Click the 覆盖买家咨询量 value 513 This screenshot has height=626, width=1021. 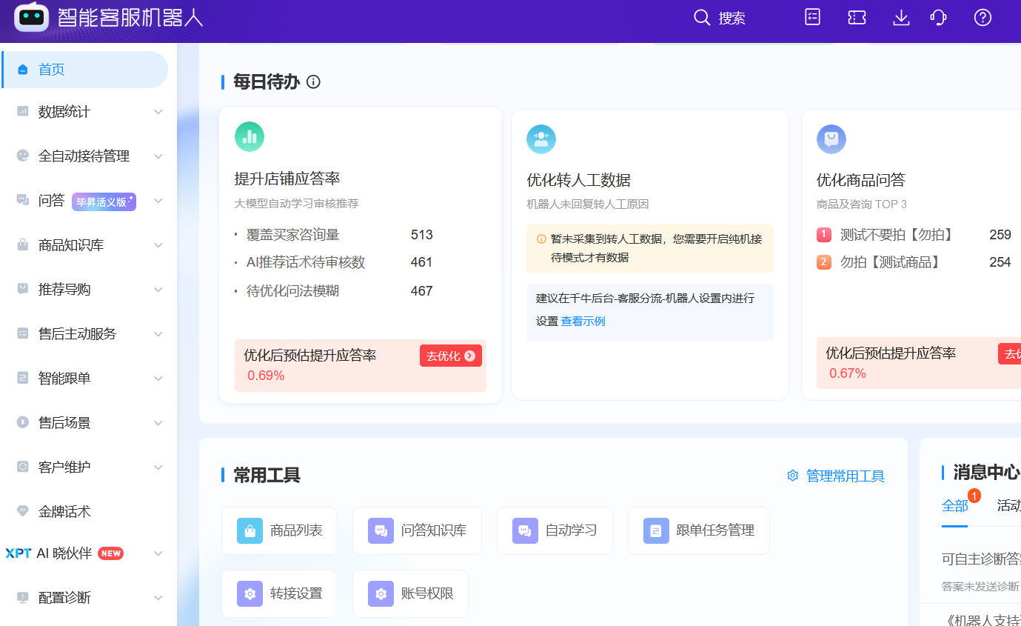[x=421, y=235]
